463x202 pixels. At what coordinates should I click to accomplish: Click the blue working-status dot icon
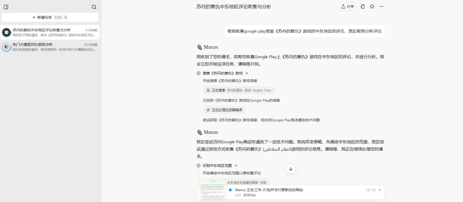click(x=231, y=190)
